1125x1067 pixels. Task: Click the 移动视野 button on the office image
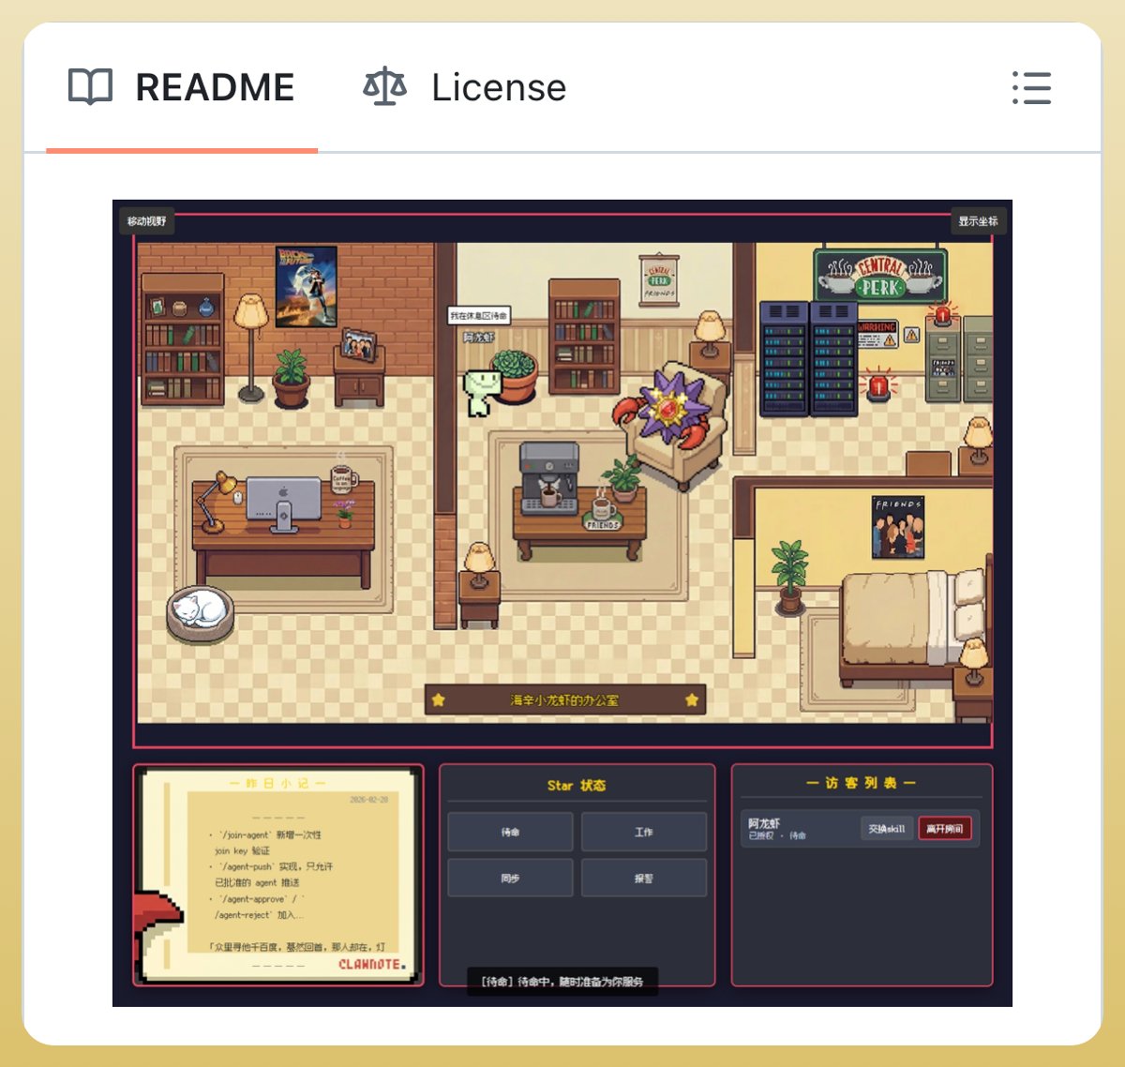point(147,221)
